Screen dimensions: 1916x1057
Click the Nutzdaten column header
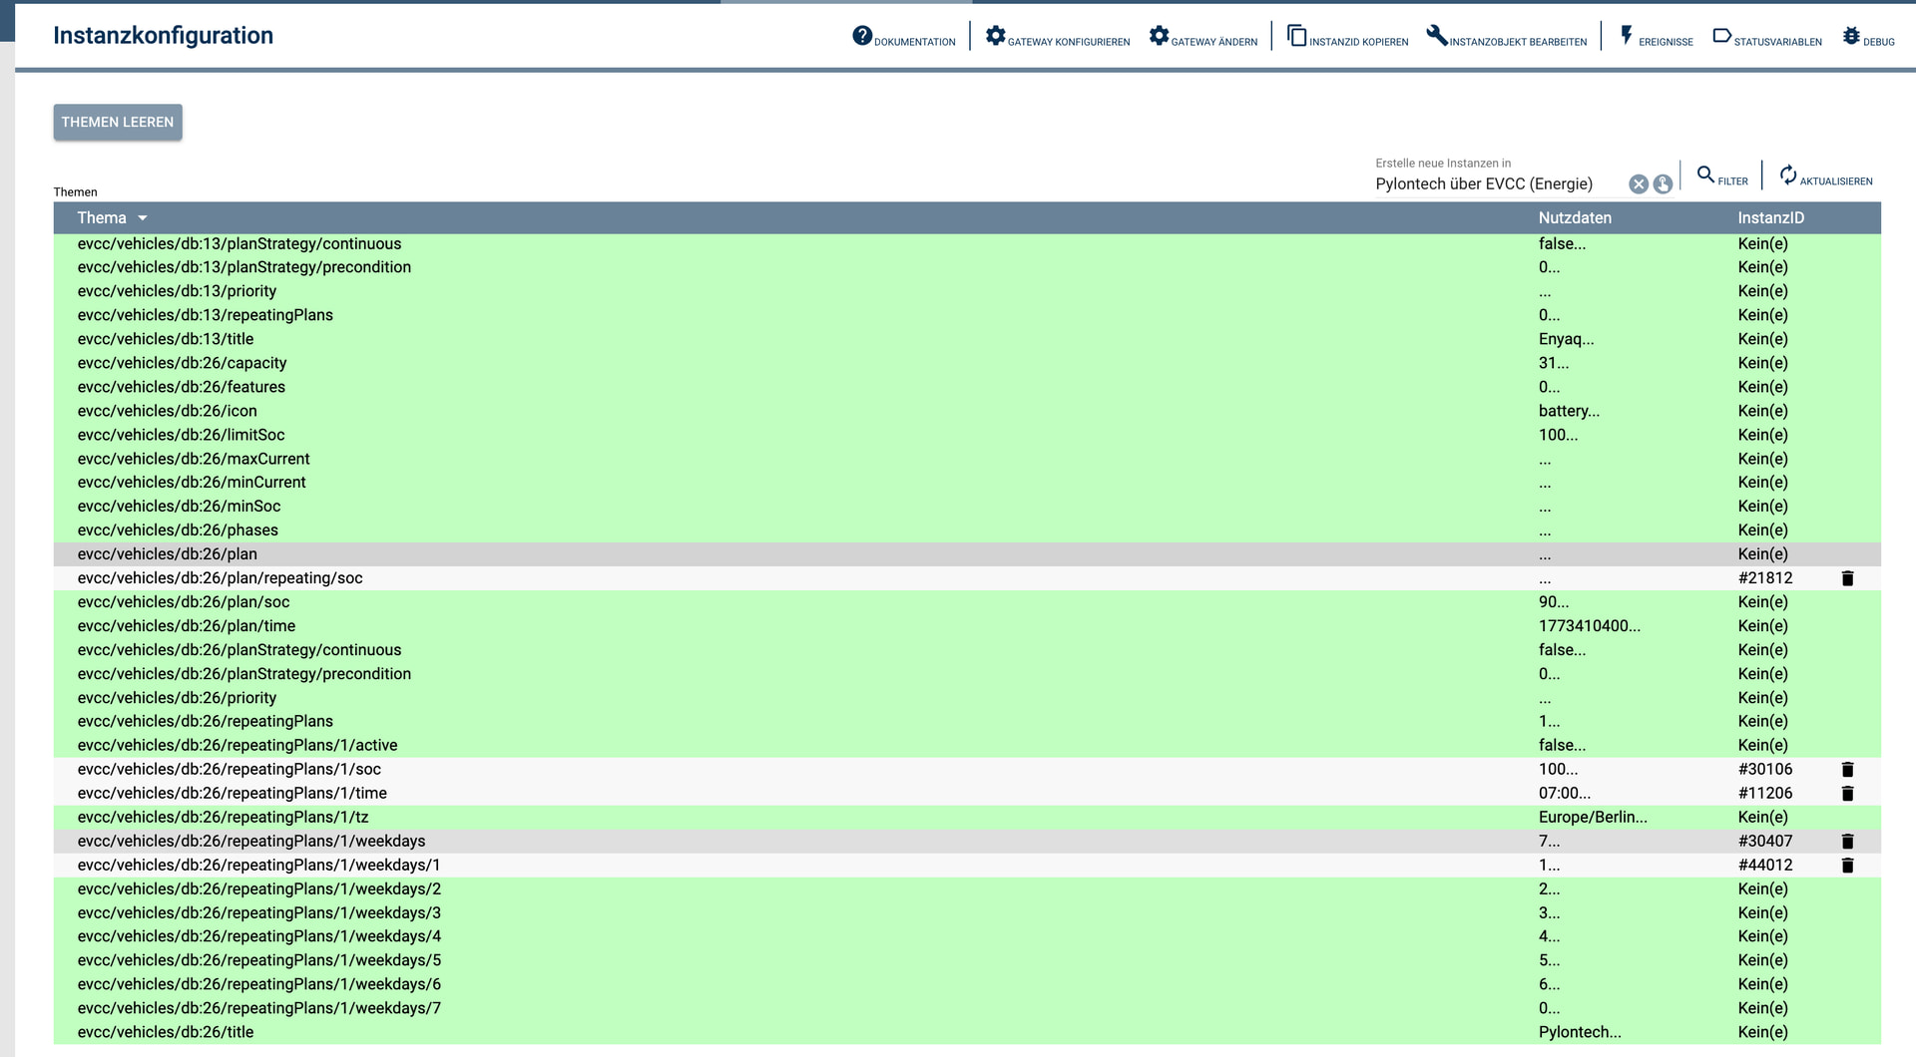1575,218
